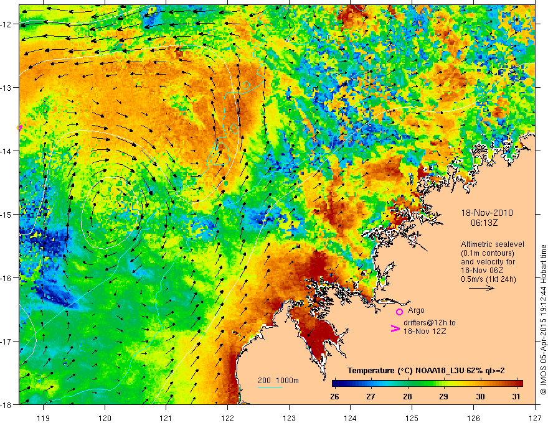This screenshot has height=423, width=548.
Task: Click latitude axis label -14
Action: click(6, 151)
